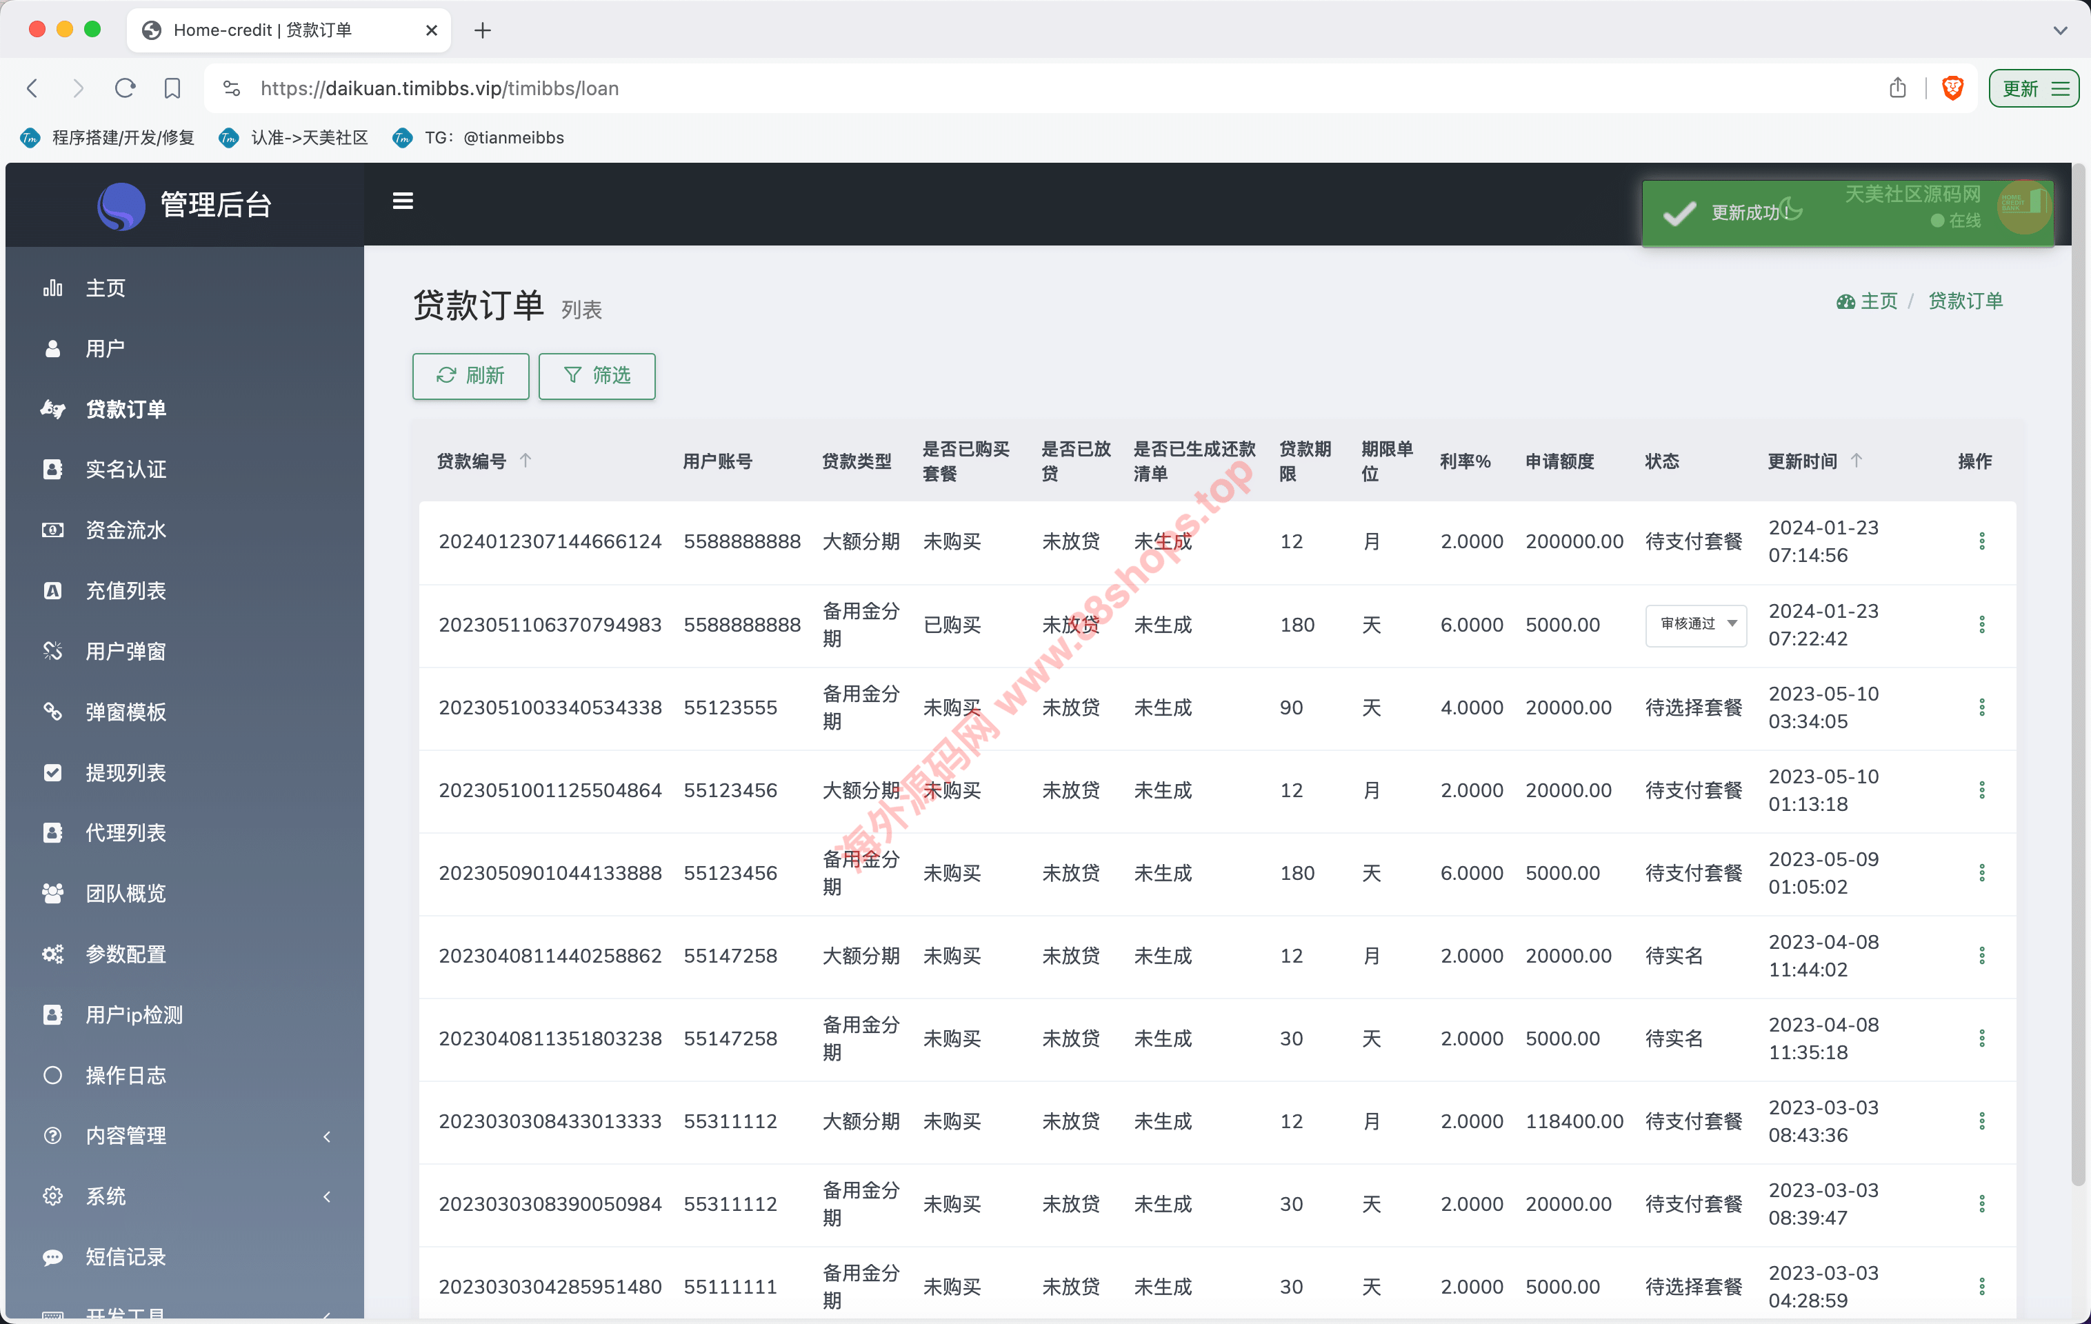
Task: Click the 刷新 button
Action: click(470, 375)
